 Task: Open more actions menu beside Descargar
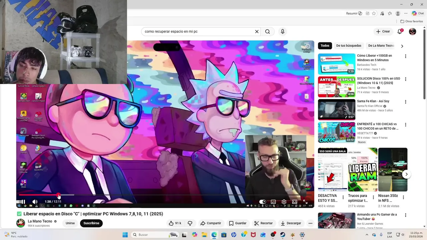click(x=310, y=223)
